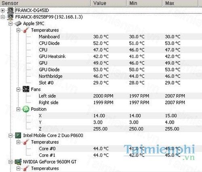Image resolution: width=202 pixels, height=172 pixels.
Task: Click the Value column header
Action: pyautogui.click(x=109, y=3)
